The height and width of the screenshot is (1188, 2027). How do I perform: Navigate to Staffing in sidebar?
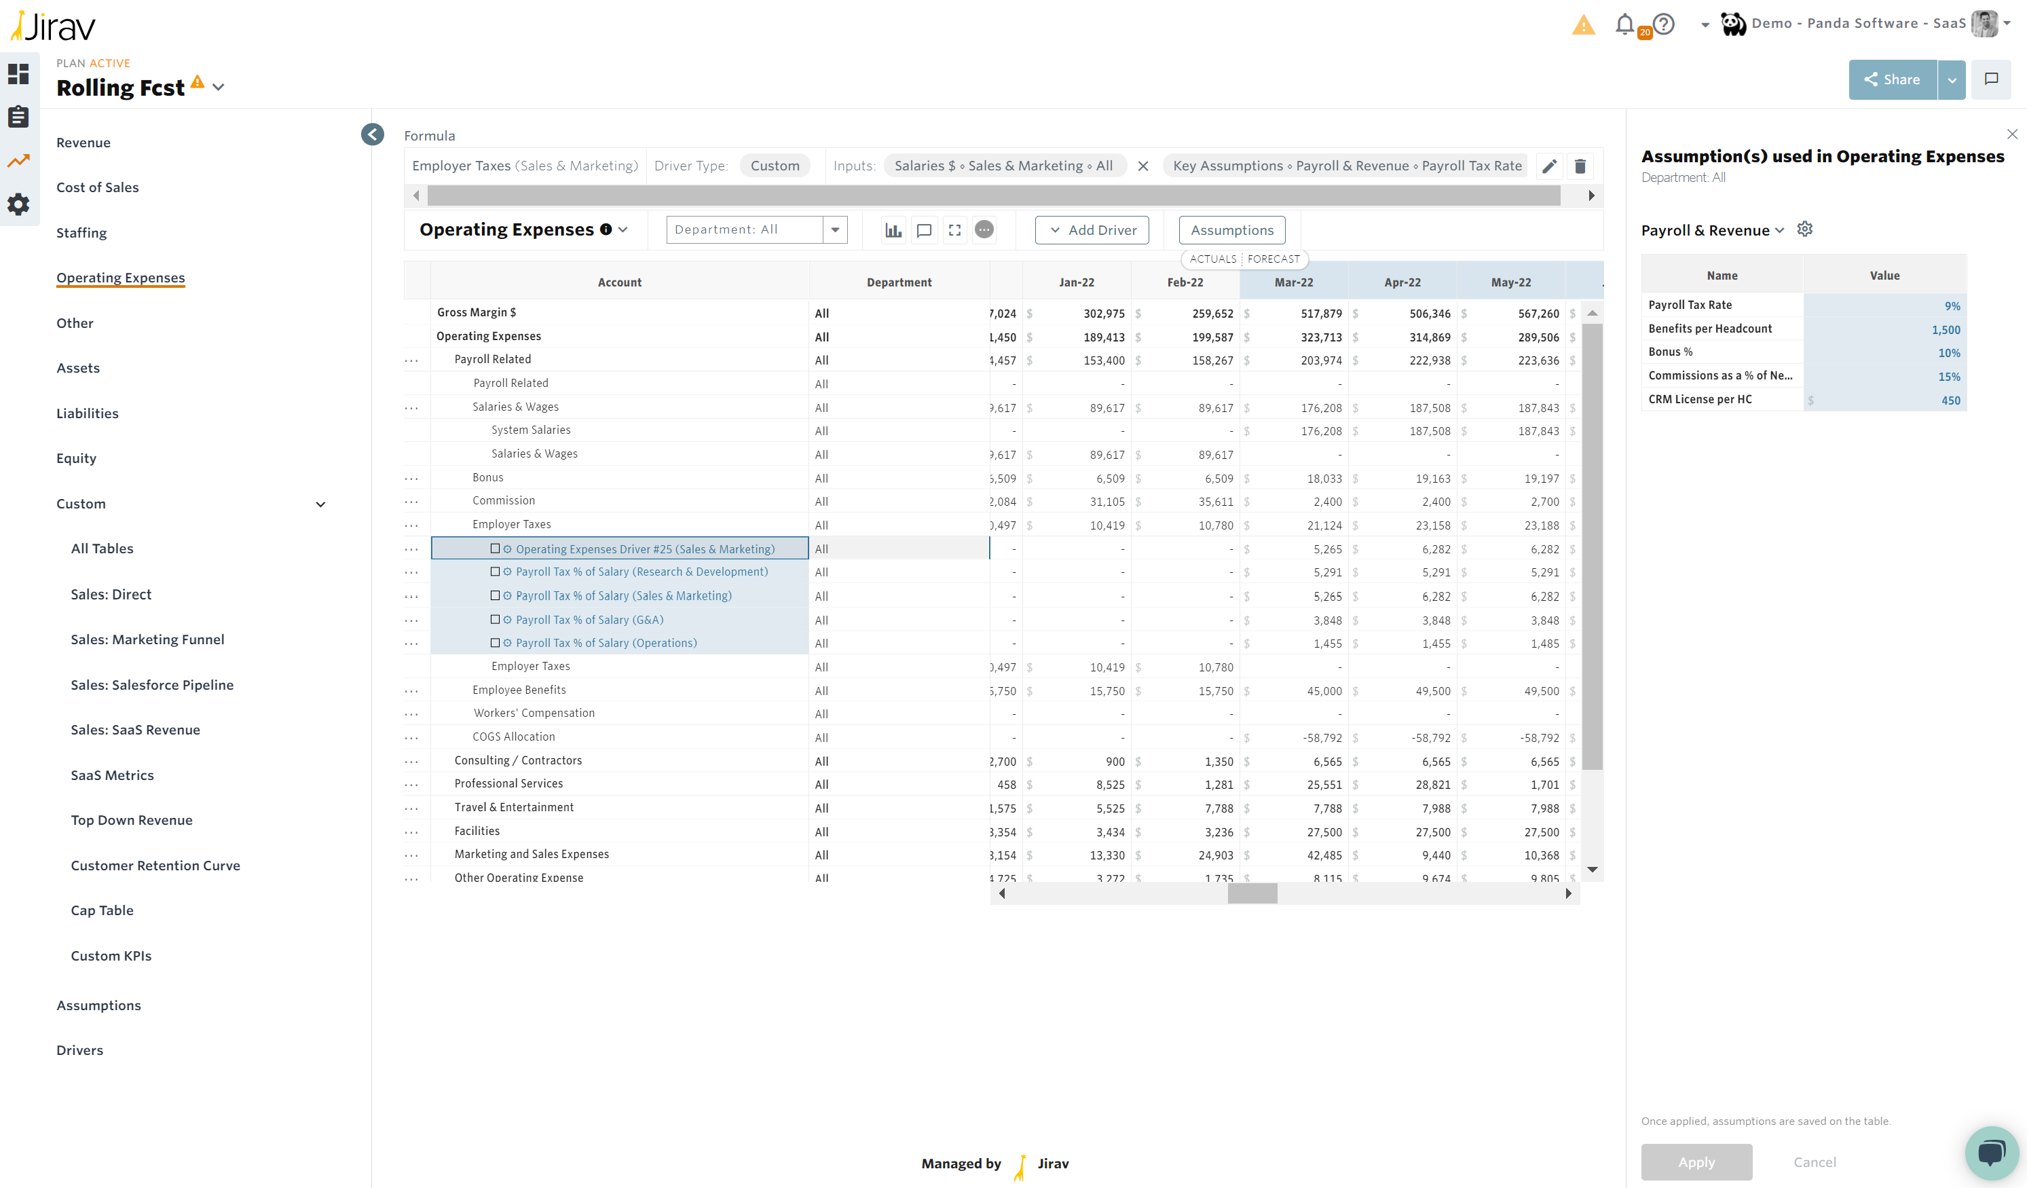[81, 232]
